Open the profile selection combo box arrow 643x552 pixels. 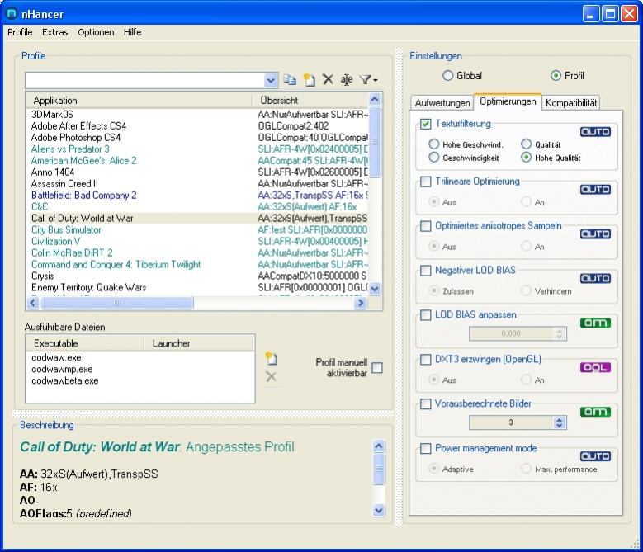[x=271, y=80]
